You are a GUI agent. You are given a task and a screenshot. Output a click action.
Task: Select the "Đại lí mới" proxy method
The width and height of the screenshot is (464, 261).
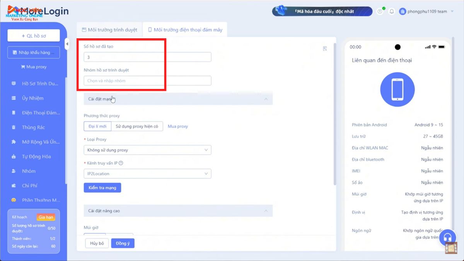click(x=97, y=126)
